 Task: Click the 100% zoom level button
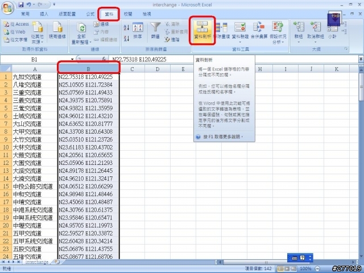click(305, 268)
